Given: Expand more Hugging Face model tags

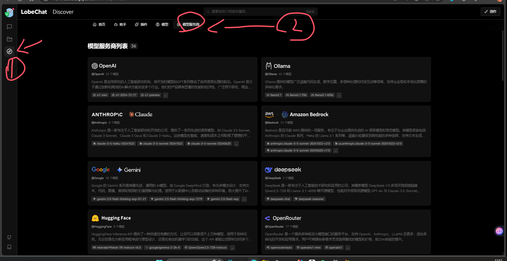Looking at the screenshot, I should (232, 248).
